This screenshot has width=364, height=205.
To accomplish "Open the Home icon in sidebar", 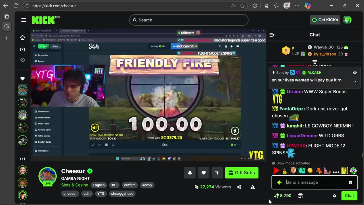I will 22,38.
